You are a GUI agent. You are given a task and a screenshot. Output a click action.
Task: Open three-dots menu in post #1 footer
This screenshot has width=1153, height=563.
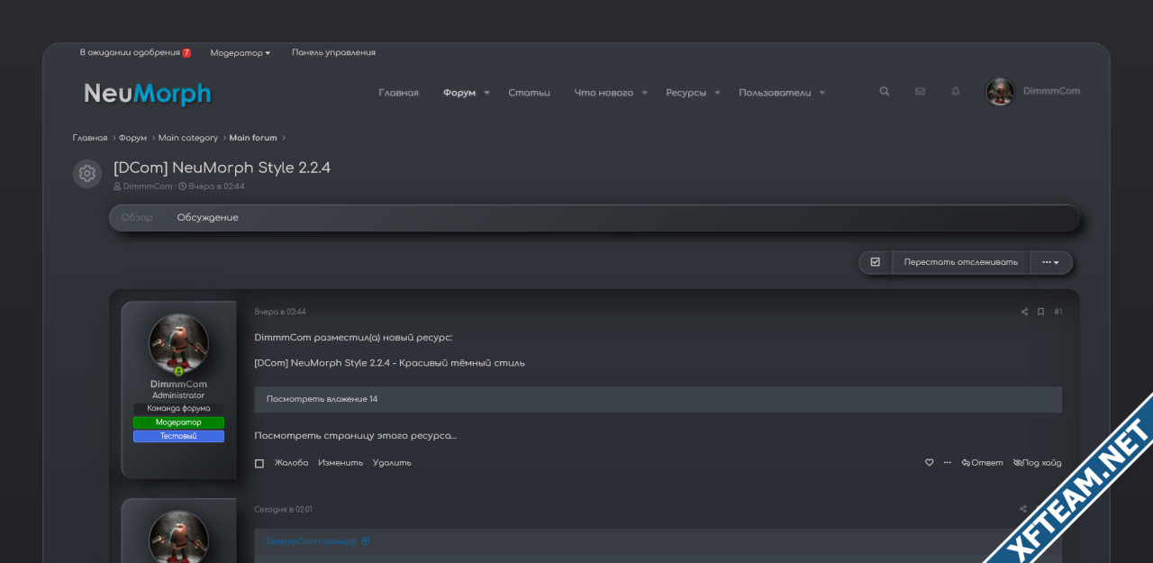(947, 462)
